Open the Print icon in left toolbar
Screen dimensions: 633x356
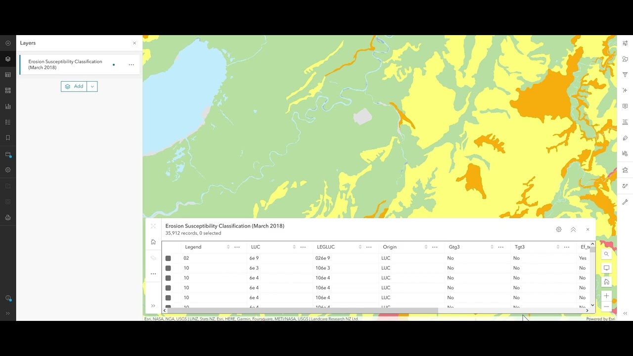click(8, 218)
